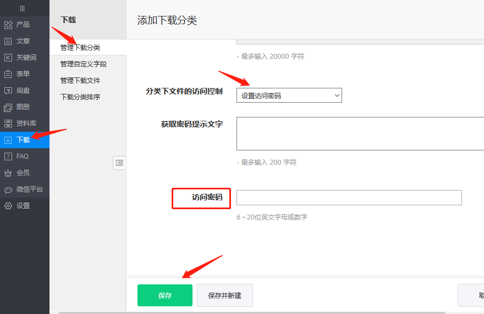Toggle main sidebar via top handle bars

pos(22,8)
